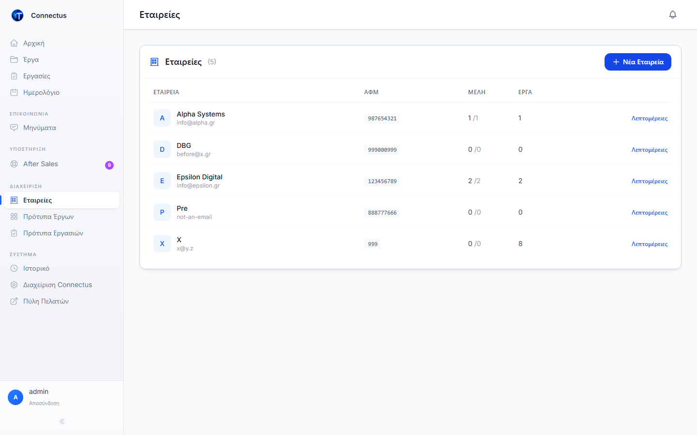Open Μηνύματα section

[x=62, y=128]
